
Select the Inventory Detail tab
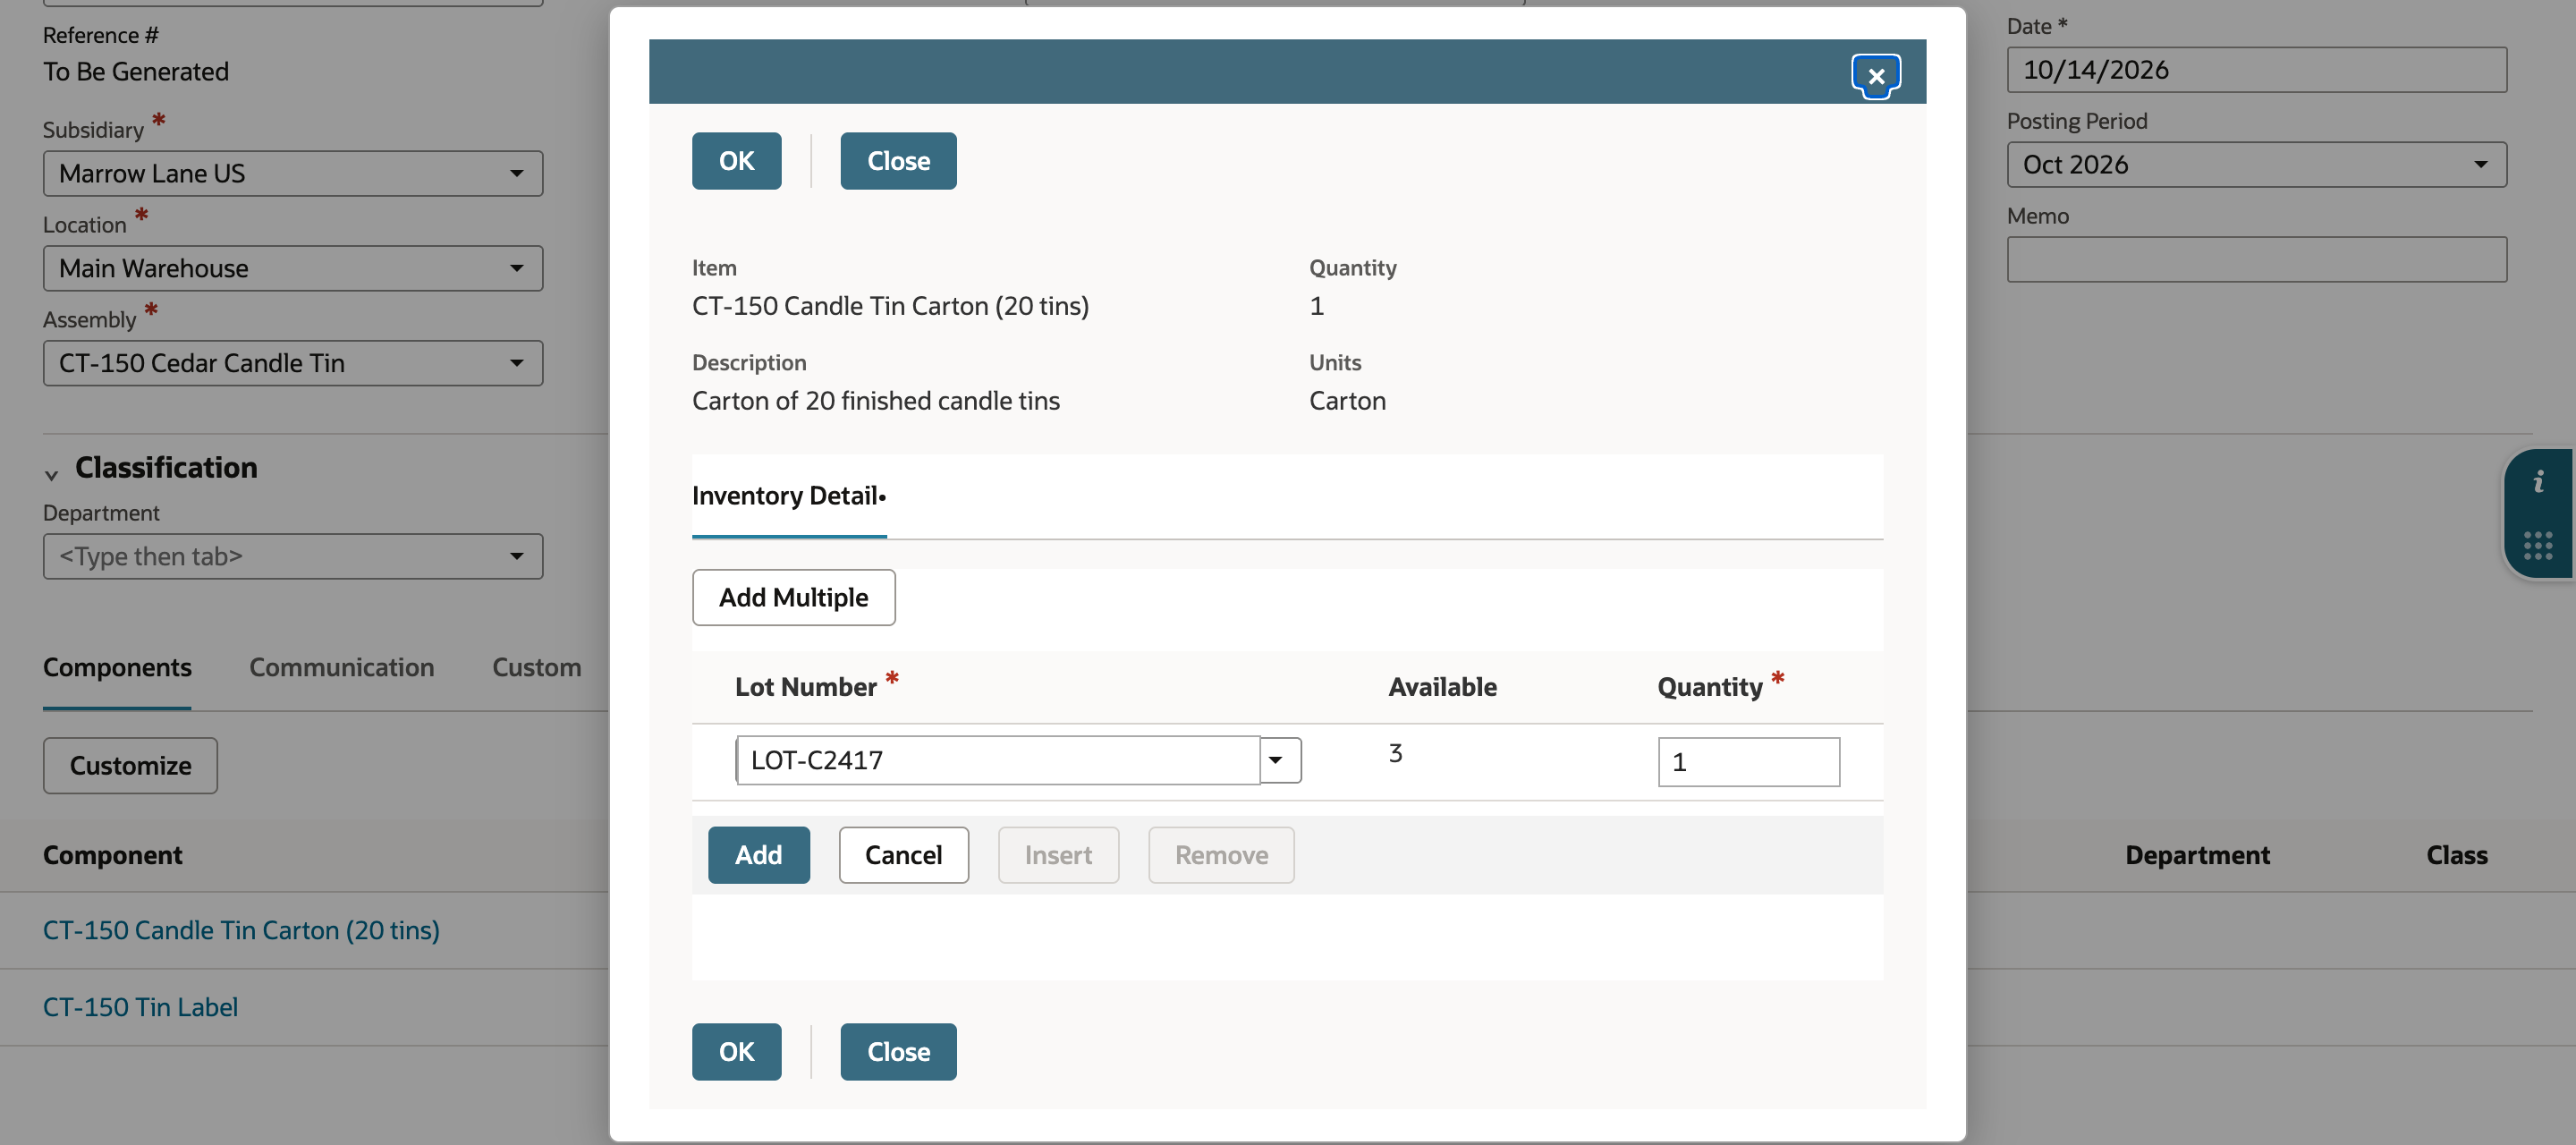point(789,496)
